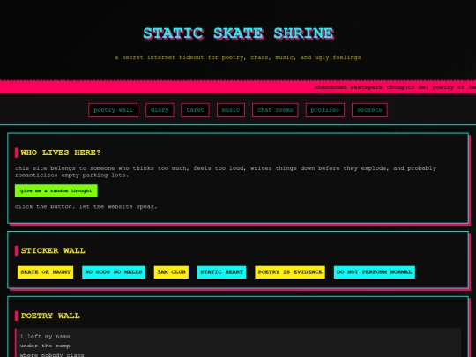Select the STATIC HEART sticker
476x357 pixels.
pyautogui.click(x=221, y=272)
